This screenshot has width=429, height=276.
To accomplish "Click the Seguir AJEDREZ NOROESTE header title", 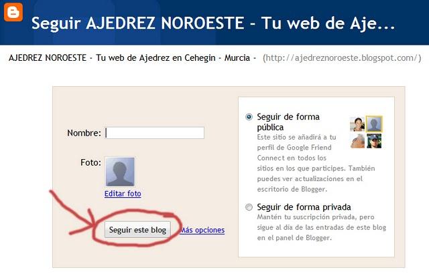I will (x=213, y=23).
